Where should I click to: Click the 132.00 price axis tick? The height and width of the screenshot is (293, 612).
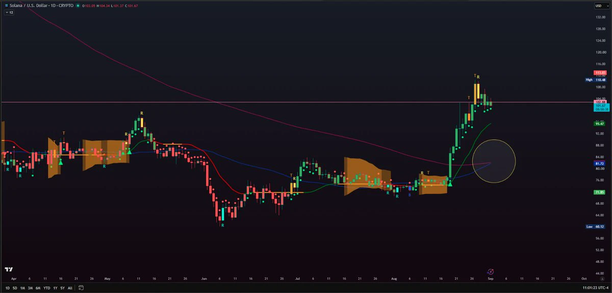pyautogui.click(x=600, y=17)
